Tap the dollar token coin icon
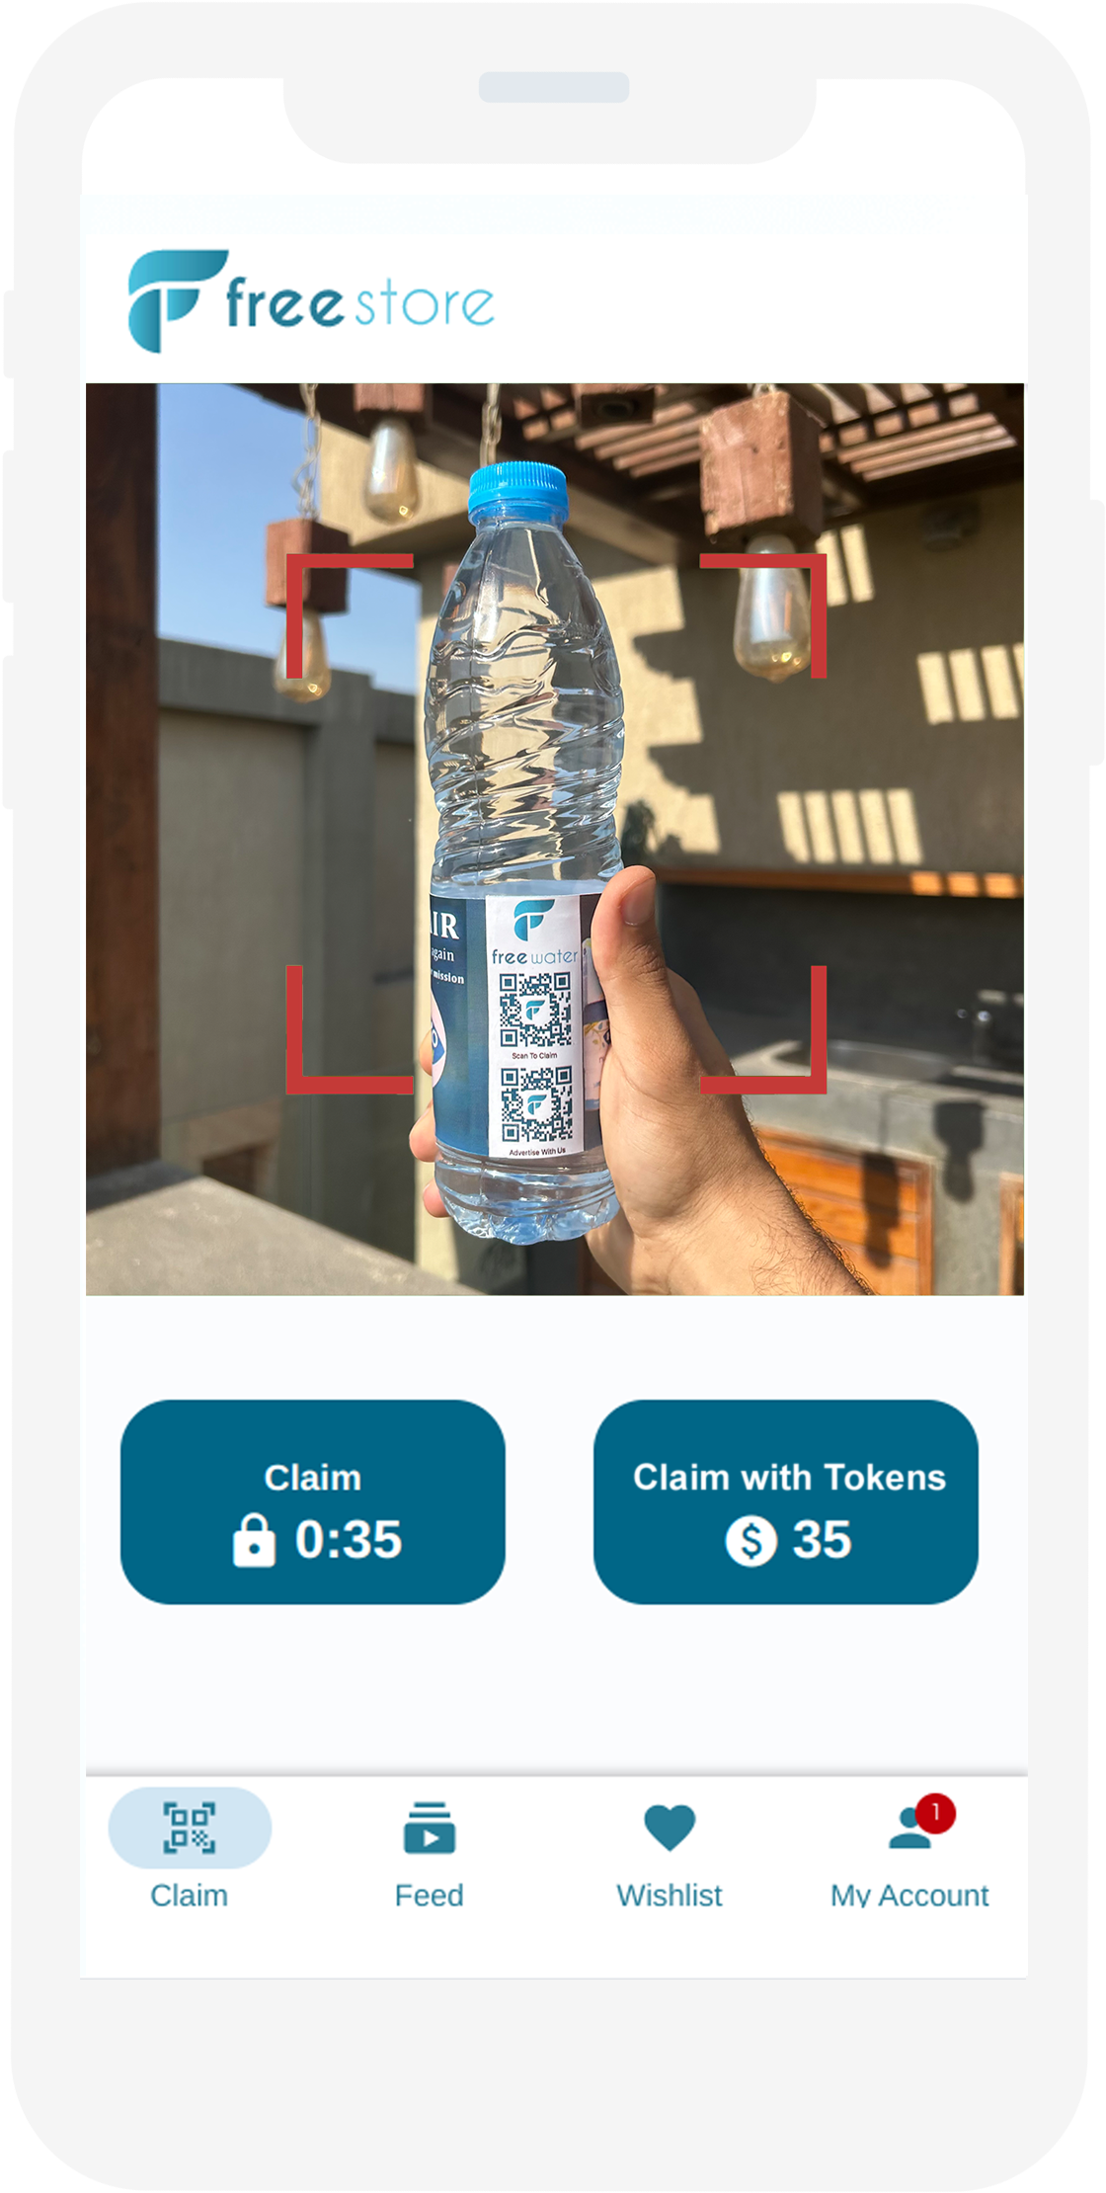The width and height of the screenshot is (1106, 2193). 751,1540
